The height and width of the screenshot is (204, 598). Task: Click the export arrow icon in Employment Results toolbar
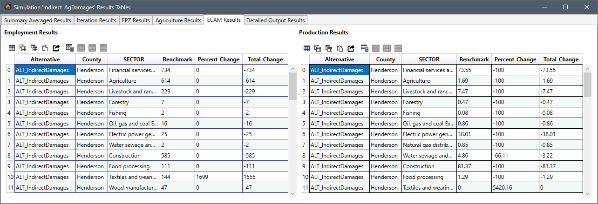tap(56, 48)
